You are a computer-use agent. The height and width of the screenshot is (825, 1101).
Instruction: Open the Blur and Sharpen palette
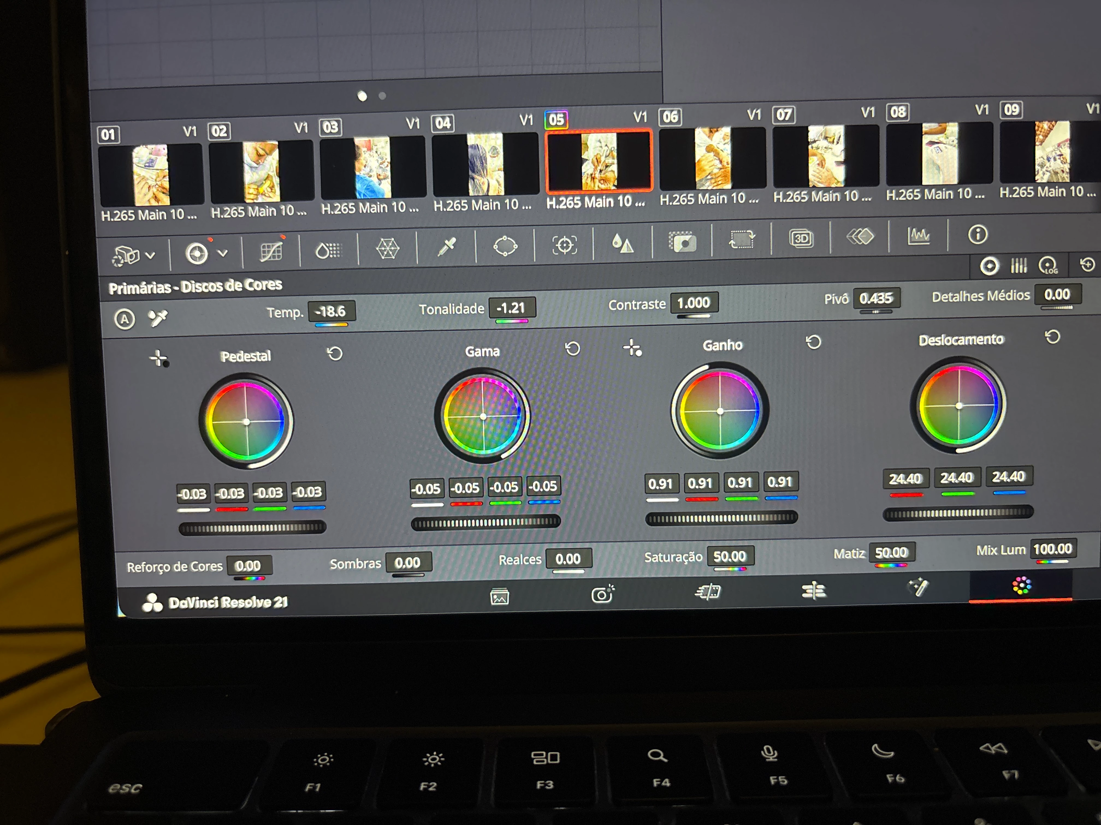click(x=623, y=243)
